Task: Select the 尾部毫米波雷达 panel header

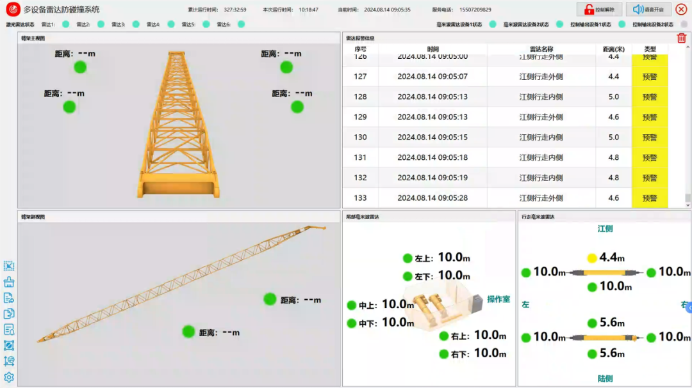Action: pyautogui.click(x=364, y=215)
